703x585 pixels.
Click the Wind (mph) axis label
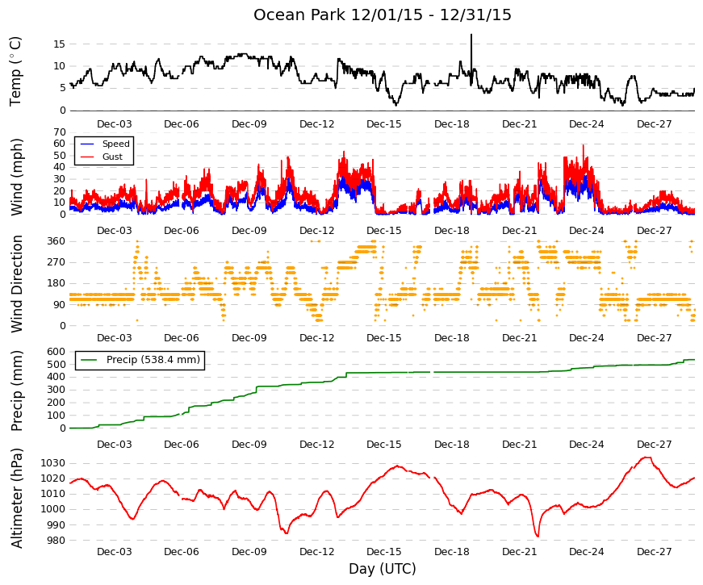click(15, 177)
